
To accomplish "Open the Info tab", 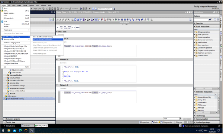I will coord(156,122).
